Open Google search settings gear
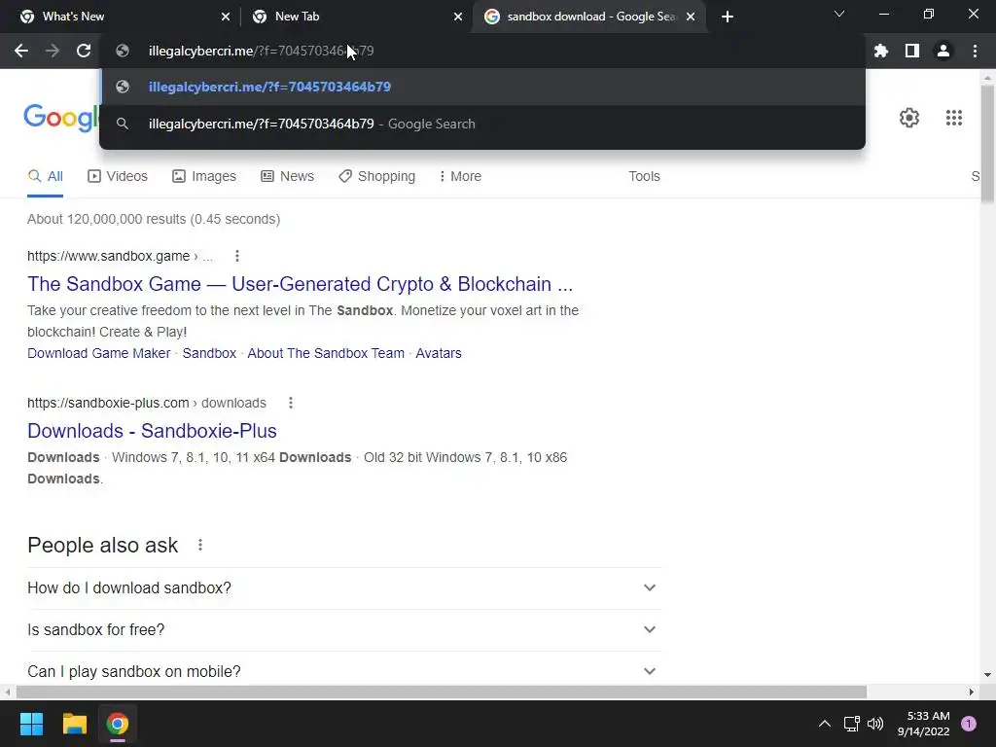996x747 pixels. click(909, 118)
